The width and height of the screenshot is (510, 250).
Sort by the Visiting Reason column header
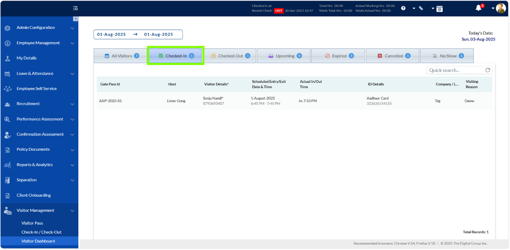point(472,84)
